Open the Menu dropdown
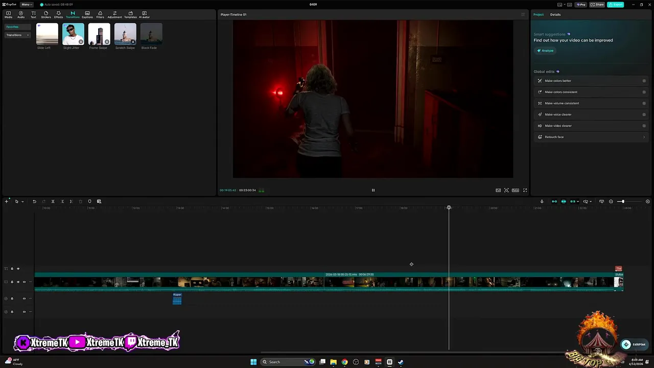This screenshot has width=654, height=368. click(27, 5)
